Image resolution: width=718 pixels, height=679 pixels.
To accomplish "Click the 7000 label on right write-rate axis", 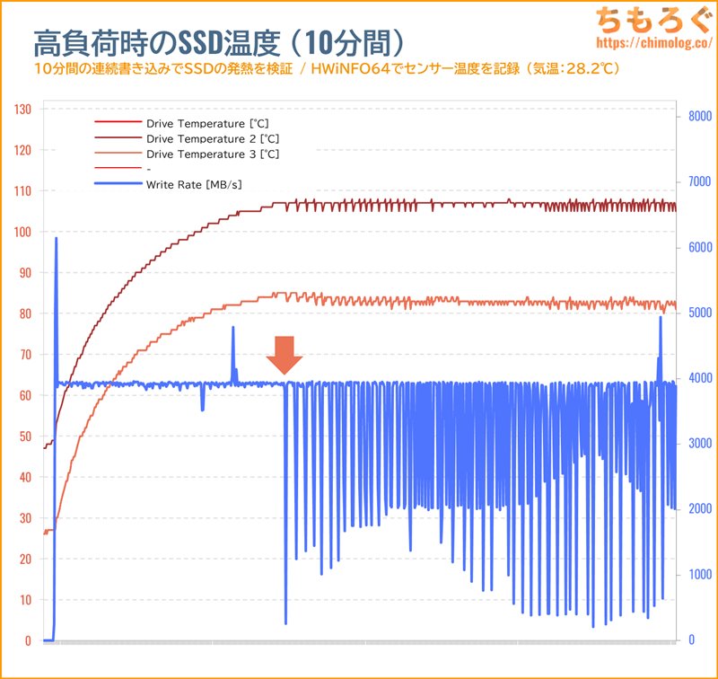I will coord(701,182).
